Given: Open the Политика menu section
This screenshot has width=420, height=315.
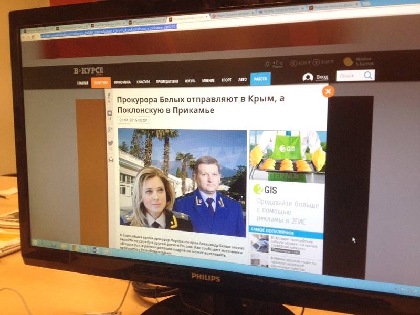Looking at the screenshot, I should [x=101, y=83].
